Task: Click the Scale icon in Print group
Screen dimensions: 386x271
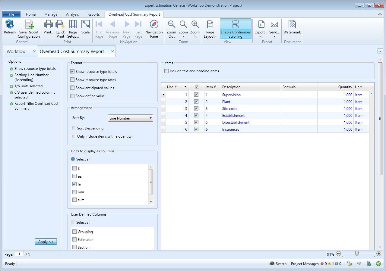Action: coord(86,25)
